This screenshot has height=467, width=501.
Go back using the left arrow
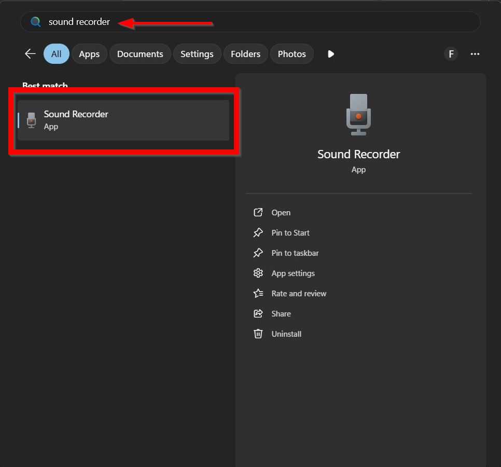point(30,53)
